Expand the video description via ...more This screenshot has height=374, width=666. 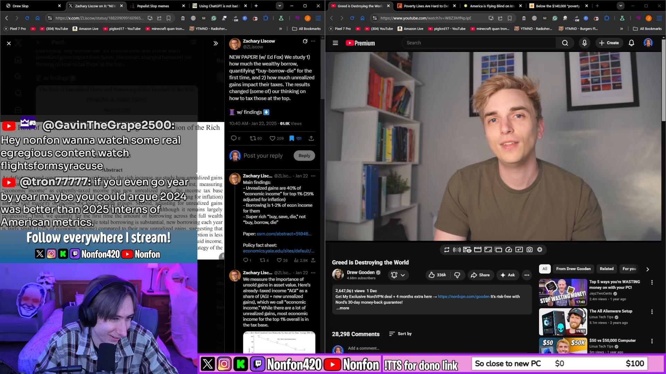342,308
